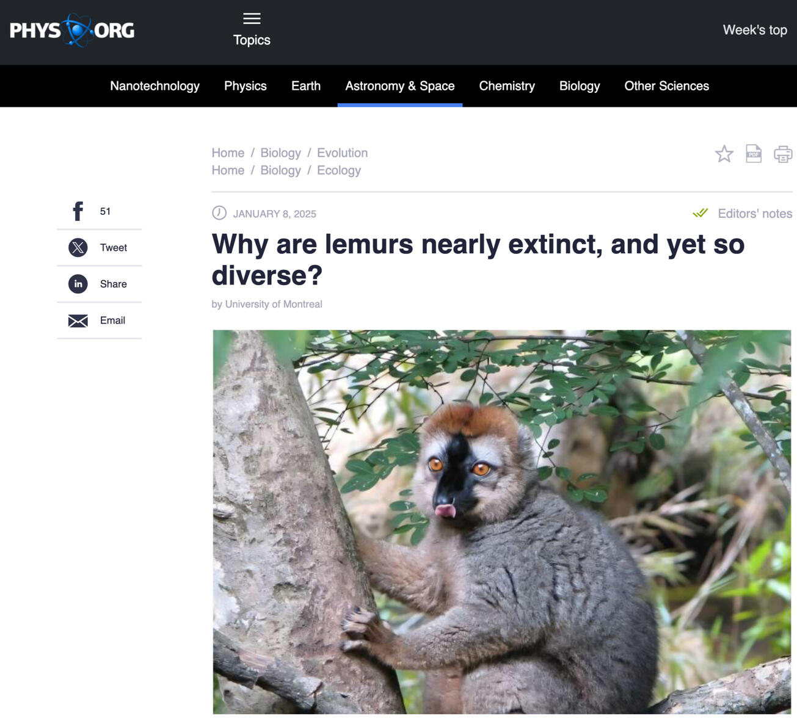Open the lemur article photo
Screen dimensions: 797x724
tap(501, 521)
